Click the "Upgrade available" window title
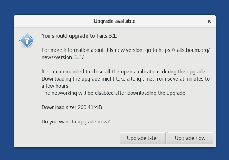 [114, 21]
